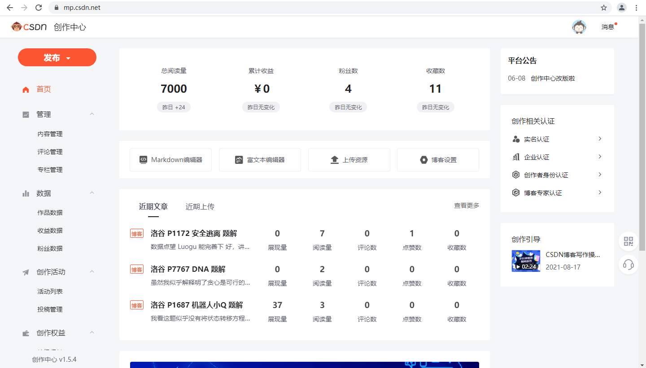The height and width of the screenshot is (368, 646).
Task: Open the Markdown编辑器
Action: 170,159
